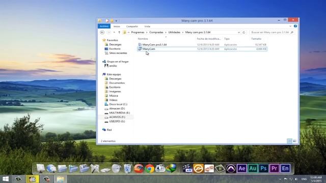Click Utilidades in the address path
This screenshot has height=183, width=326.
pyautogui.click(x=174, y=33)
